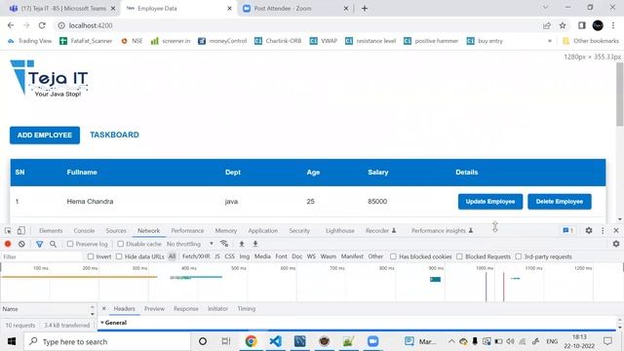Viewport: 624px width, 351px height.
Task: Go back in browser history
Action: (11, 25)
